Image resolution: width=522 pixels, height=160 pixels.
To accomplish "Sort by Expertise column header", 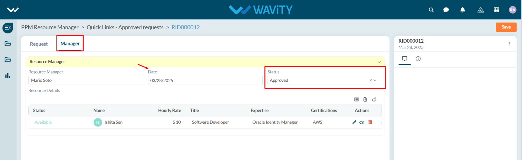I will (x=260, y=110).
